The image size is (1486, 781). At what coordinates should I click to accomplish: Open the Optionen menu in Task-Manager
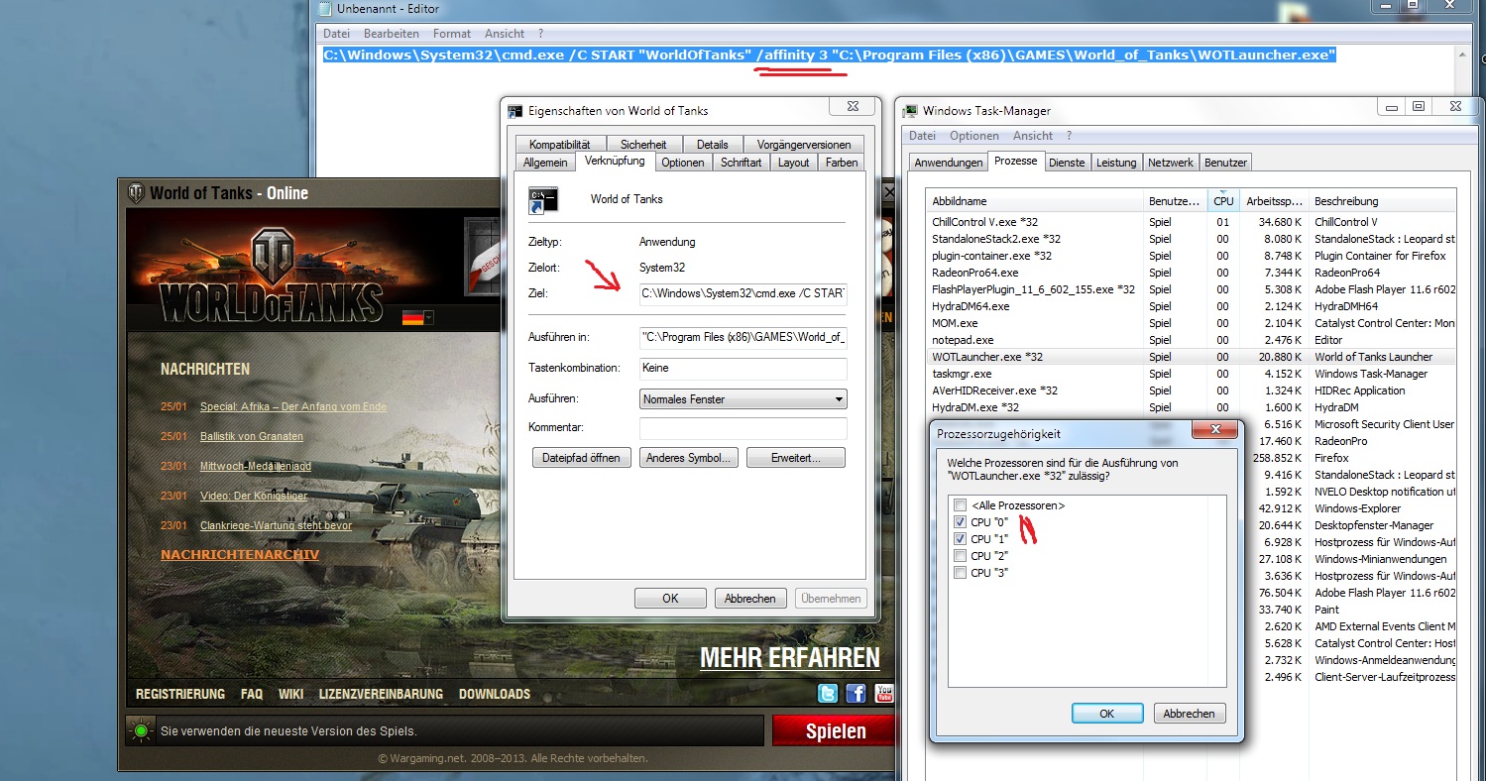[x=974, y=136]
